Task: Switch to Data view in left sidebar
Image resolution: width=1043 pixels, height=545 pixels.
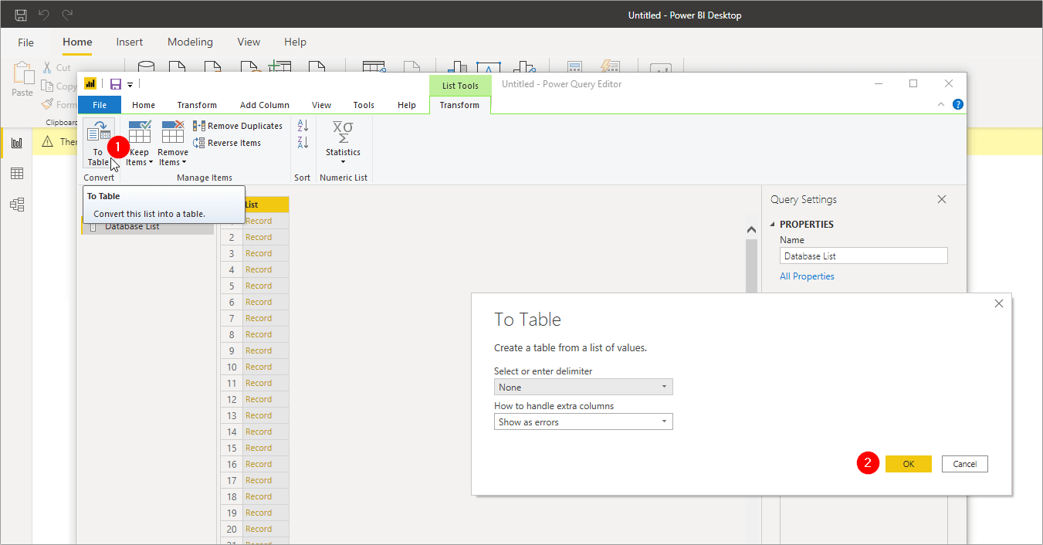Action: pos(16,174)
